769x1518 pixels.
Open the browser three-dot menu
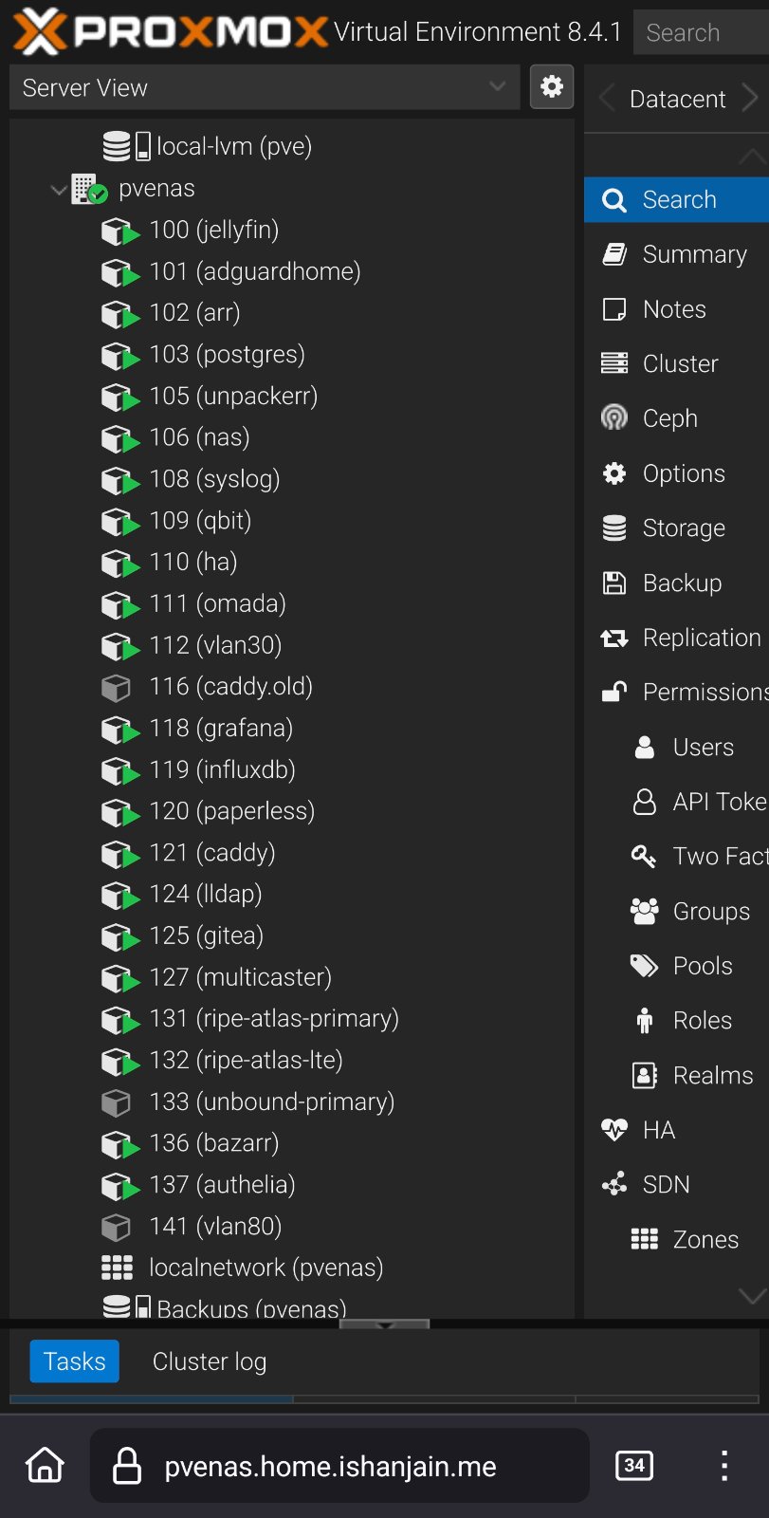pyautogui.click(x=723, y=1465)
